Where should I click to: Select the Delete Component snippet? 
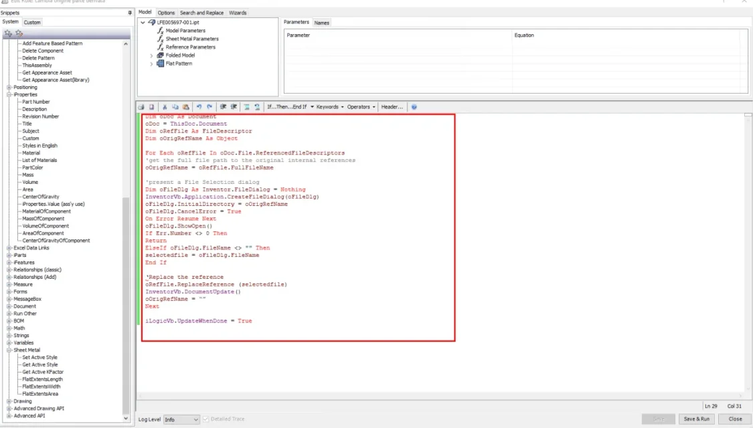[x=43, y=51]
